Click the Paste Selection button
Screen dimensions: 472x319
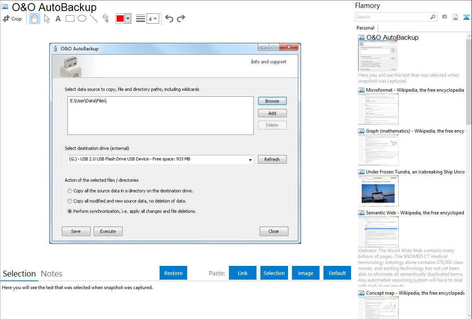coord(274,273)
